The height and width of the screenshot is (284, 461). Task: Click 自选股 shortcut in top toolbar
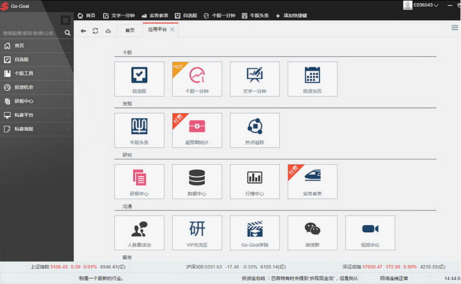tap(186, 15)
